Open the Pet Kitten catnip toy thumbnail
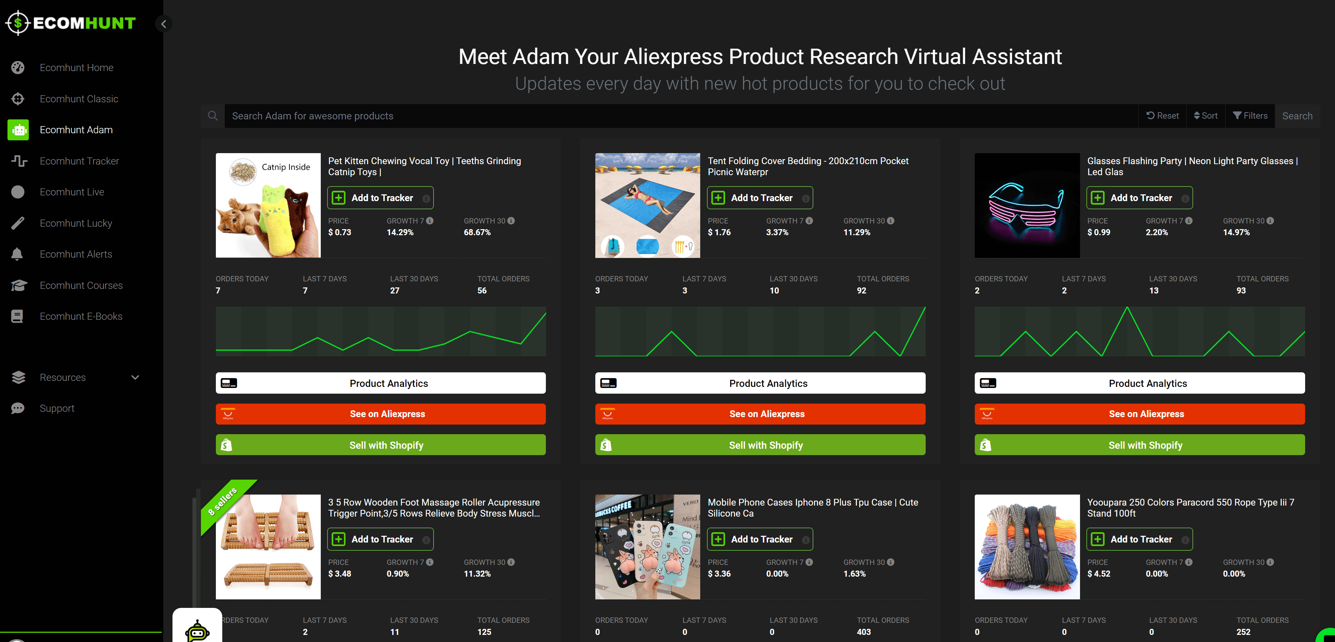The height and width of the screenshot is (642, 1335). point(268,205)
